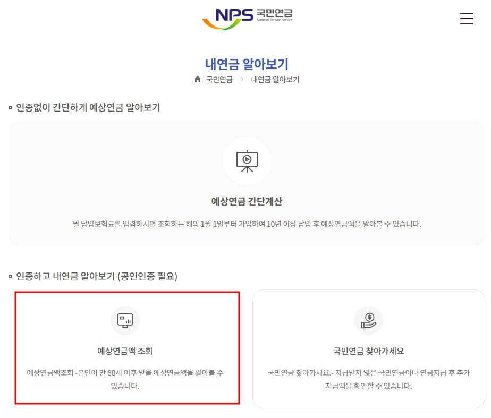
Task: Click the description text about 만 60세 pension lookup
Action: coord(125,379)
